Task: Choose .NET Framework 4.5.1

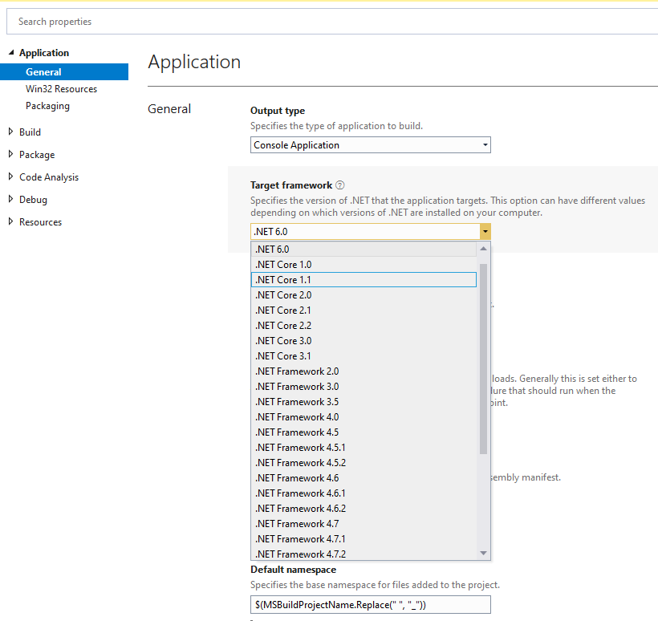Action: pos(364,448)
